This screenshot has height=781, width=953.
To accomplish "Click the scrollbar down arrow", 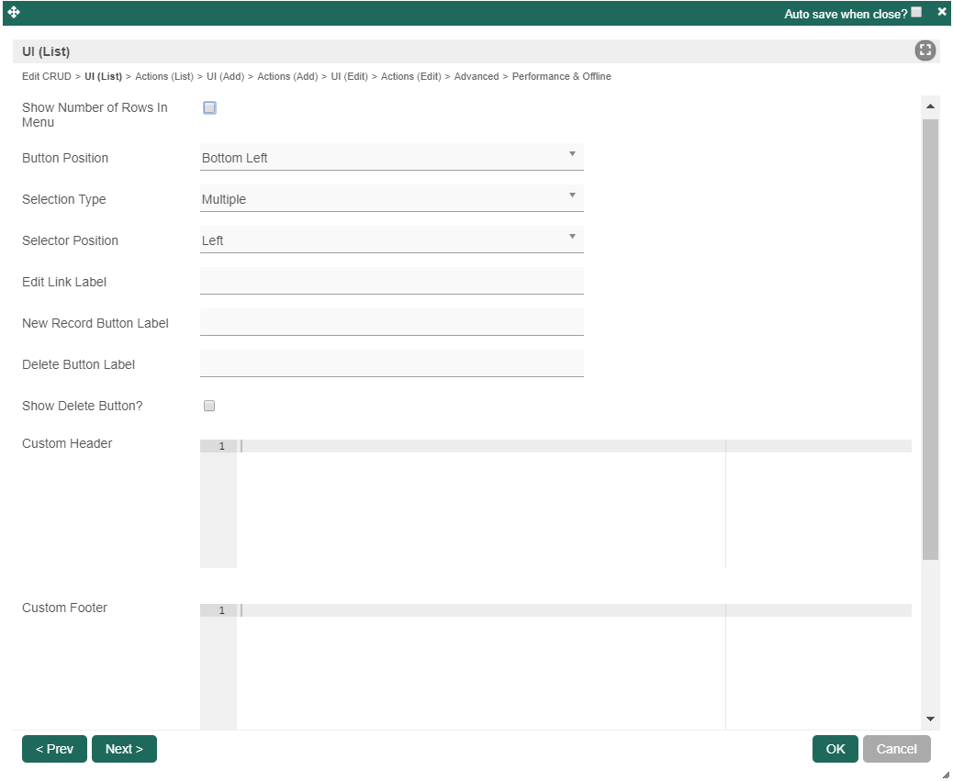I will pyautogui.click(x=930, y=720).
